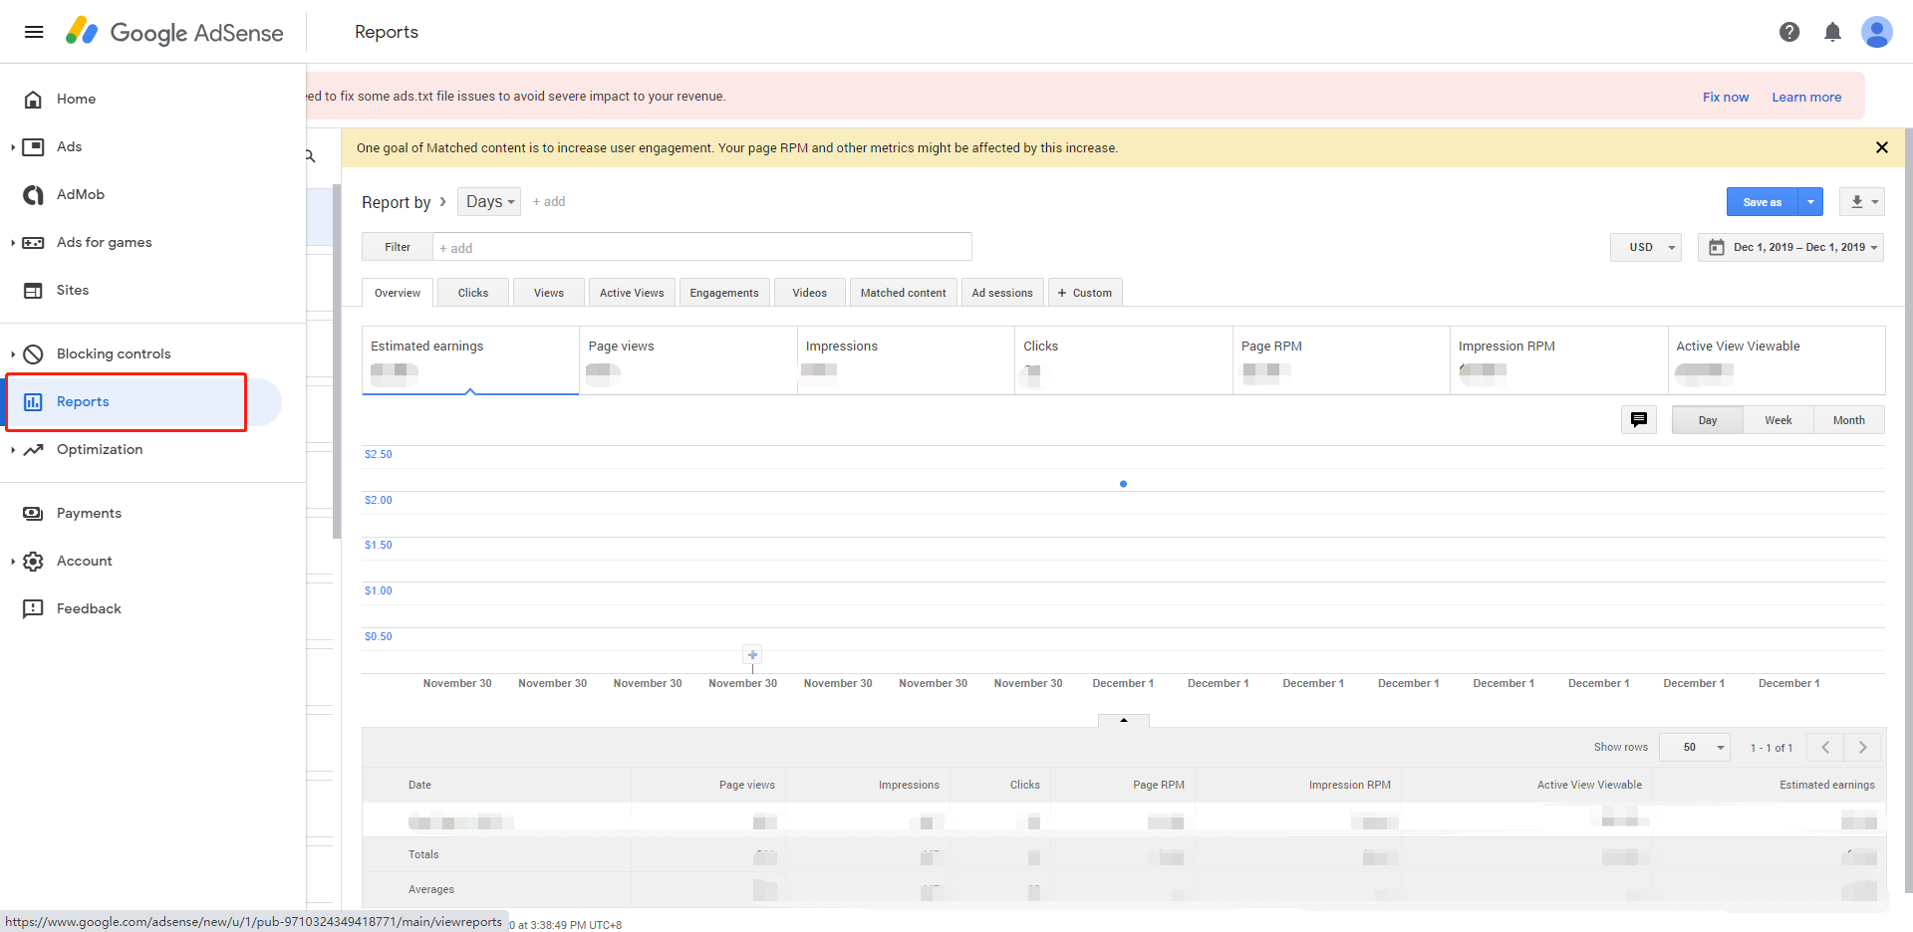Screen dimensions: 1913x932
Task: Open the date range picker
Action: click(x=1790, y=247)
